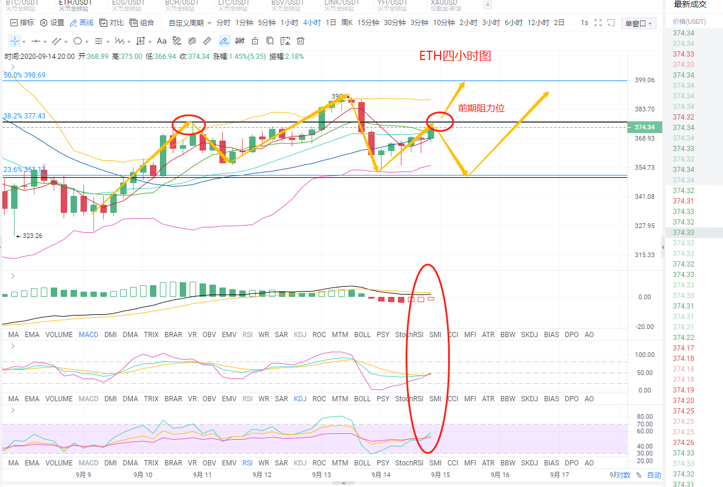This screenshot has height=487, width=723.
Task: Click the candlestick pattern tool icon
Action: [240, 41]
